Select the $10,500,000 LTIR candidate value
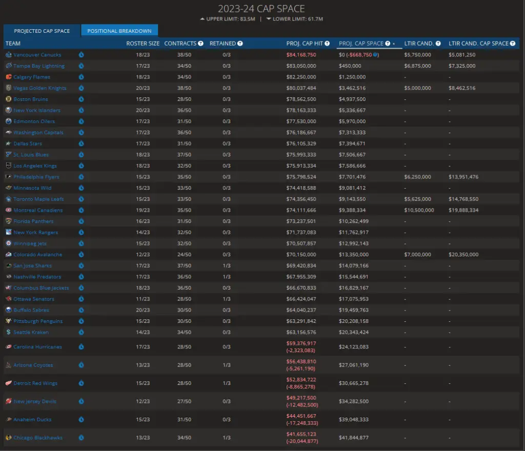 click(419, 210)
